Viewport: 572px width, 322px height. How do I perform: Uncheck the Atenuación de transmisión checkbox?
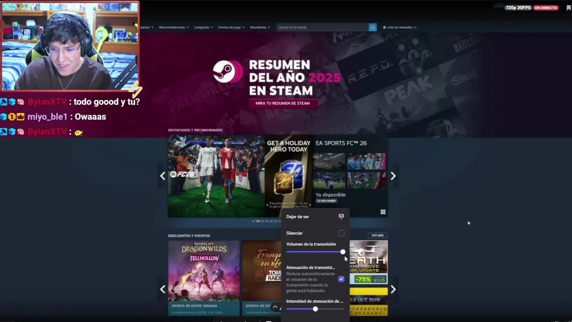coord(341,279)
